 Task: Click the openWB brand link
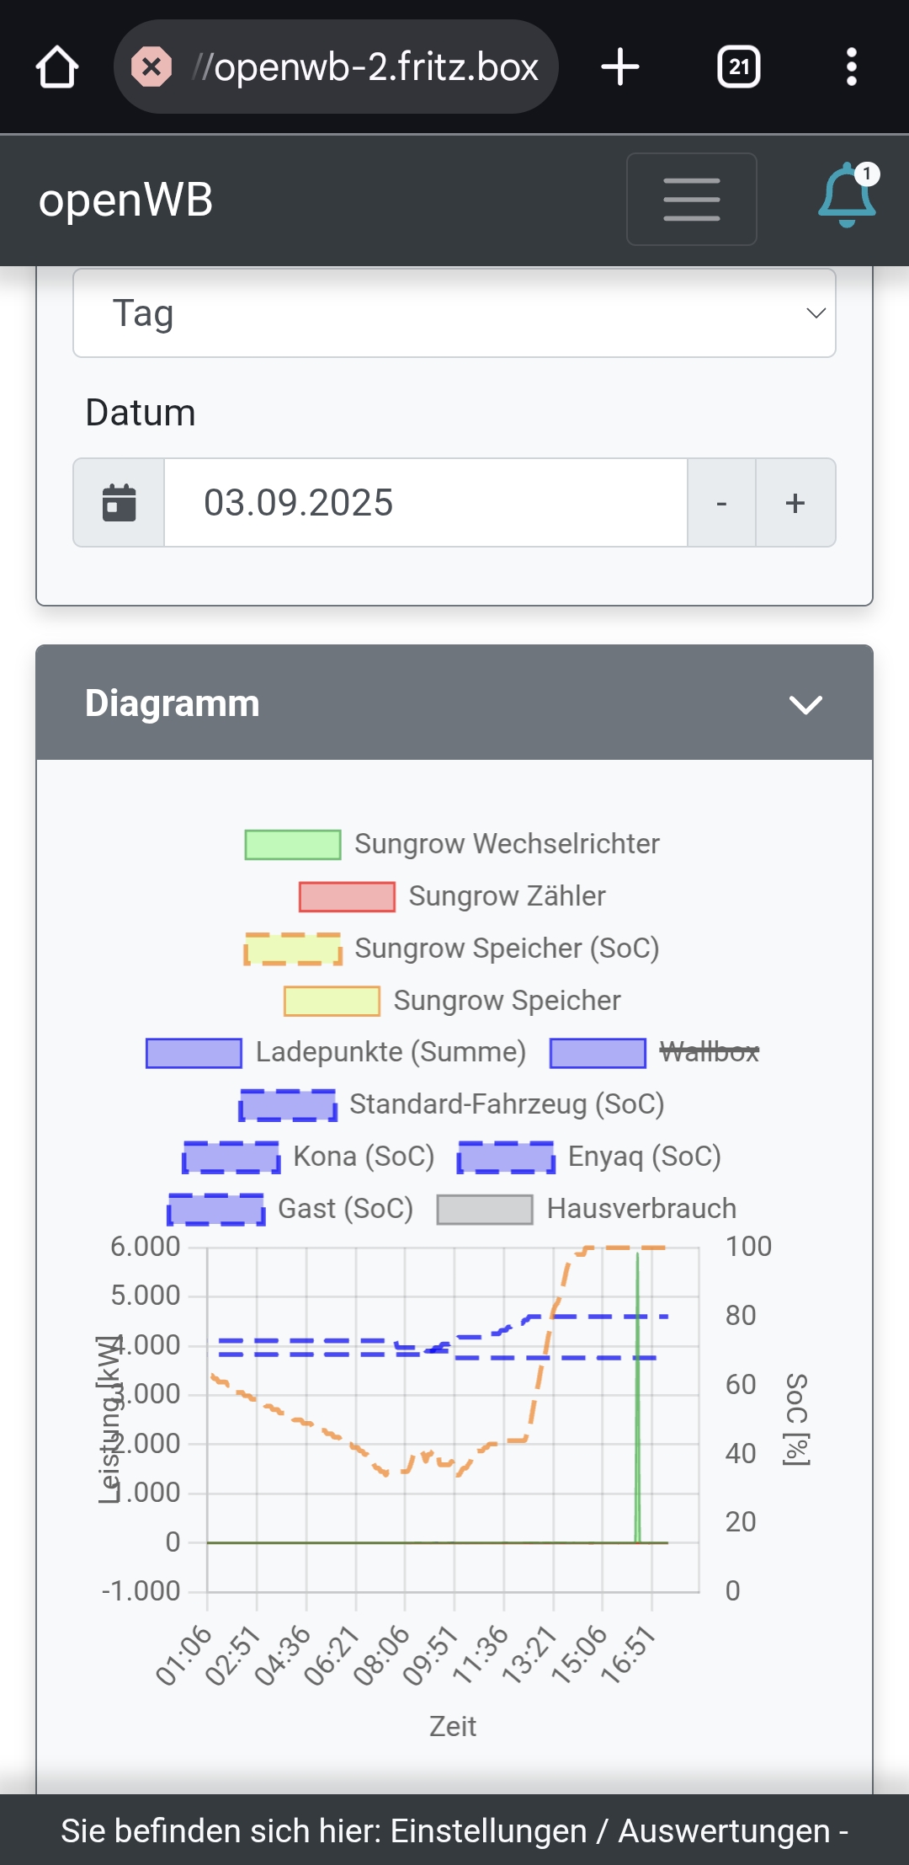click(x=126, y=200)
